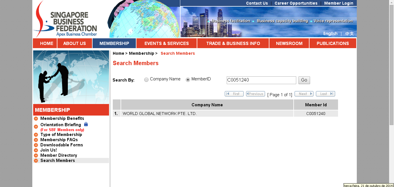Image resolution: width=394 pixels, height=187 pixels.
Task: Click the For SBF Members only note
Action: tap(62, 130)
